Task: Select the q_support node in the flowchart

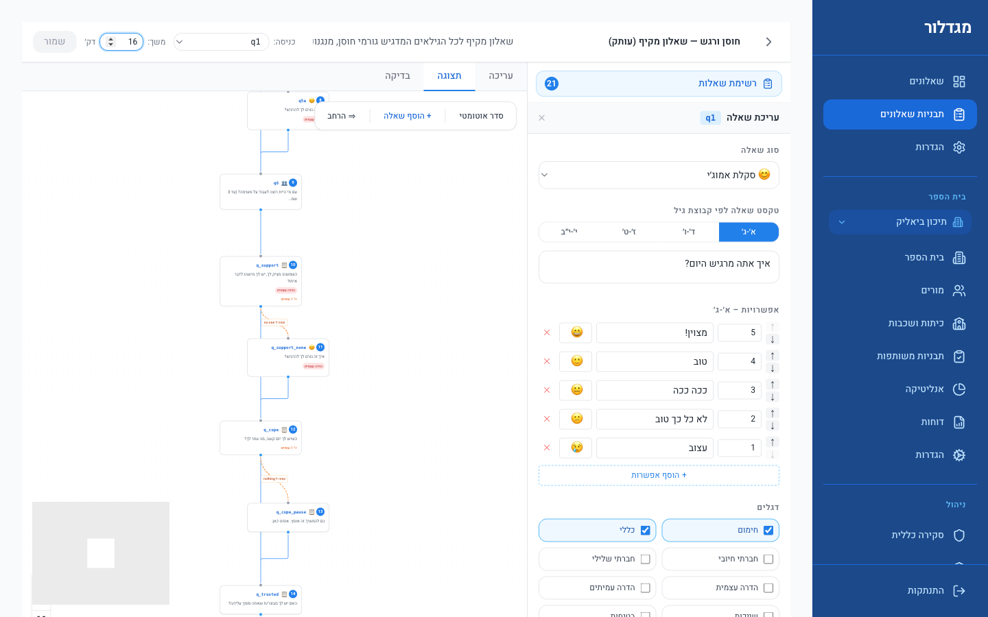Action: [261, 281]
